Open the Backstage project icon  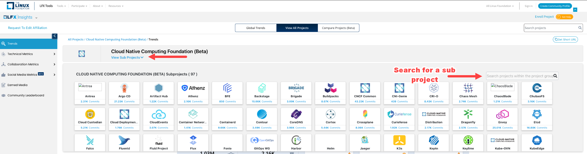(262, 88)
